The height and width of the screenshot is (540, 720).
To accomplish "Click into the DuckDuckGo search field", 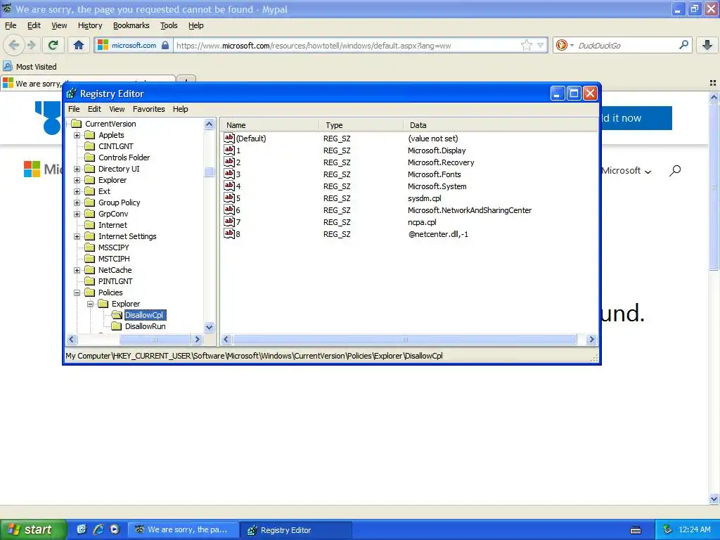I will (625, 46).
